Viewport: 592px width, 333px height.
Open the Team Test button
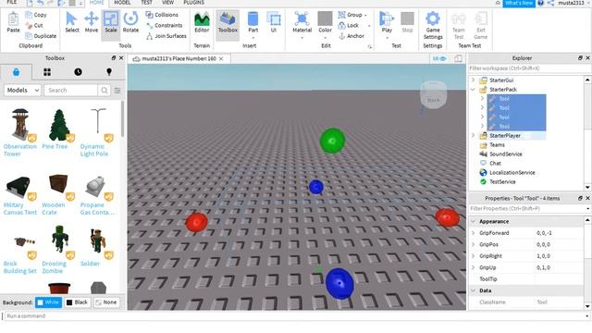point(459,26)
